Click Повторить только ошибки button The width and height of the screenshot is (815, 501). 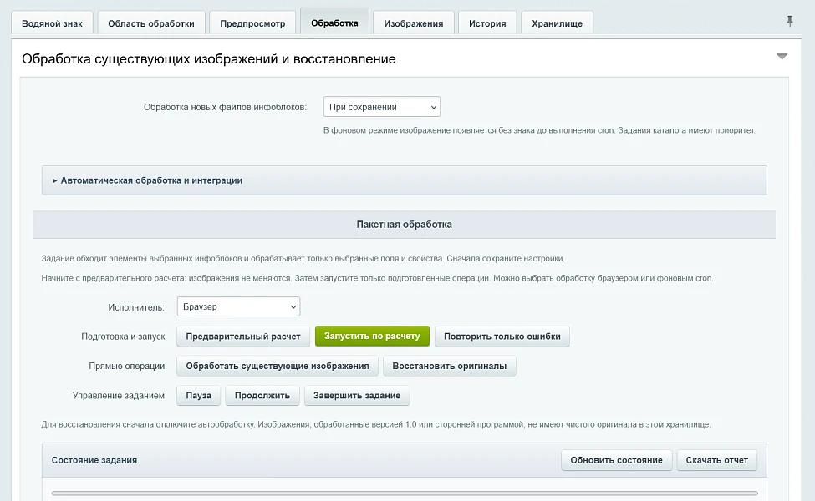tap(502, 337)
